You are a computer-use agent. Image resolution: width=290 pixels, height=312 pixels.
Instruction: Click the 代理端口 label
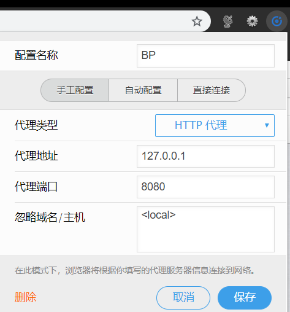[36, 187]
